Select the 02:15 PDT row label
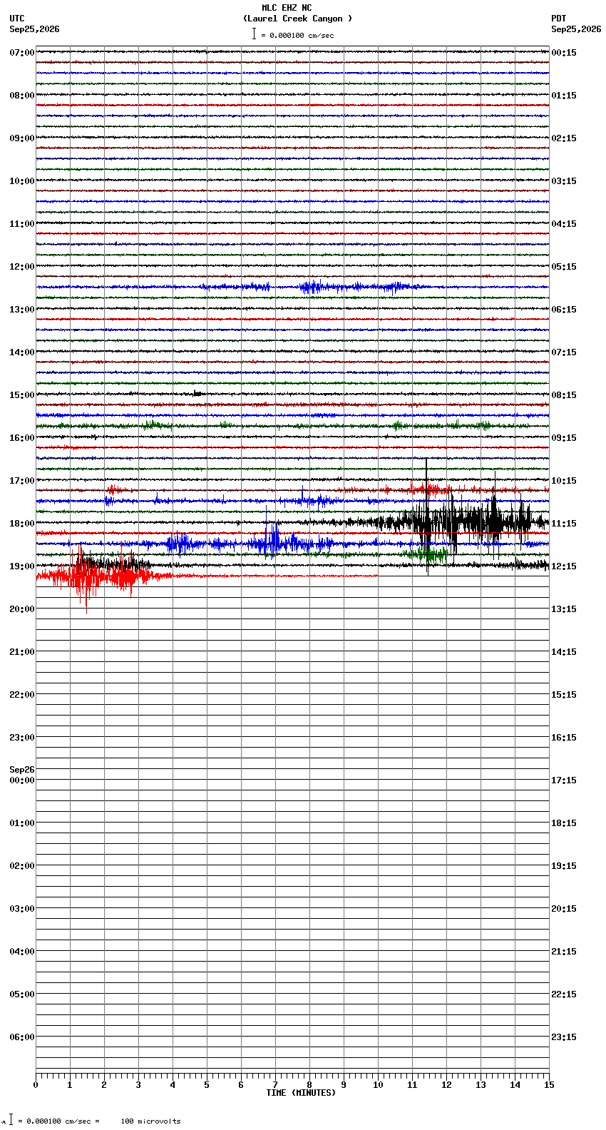The image size is (606, 1130). 564,138
